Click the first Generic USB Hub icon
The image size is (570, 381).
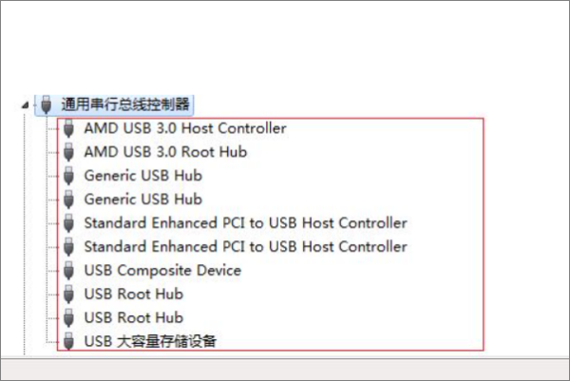(68, 175)
